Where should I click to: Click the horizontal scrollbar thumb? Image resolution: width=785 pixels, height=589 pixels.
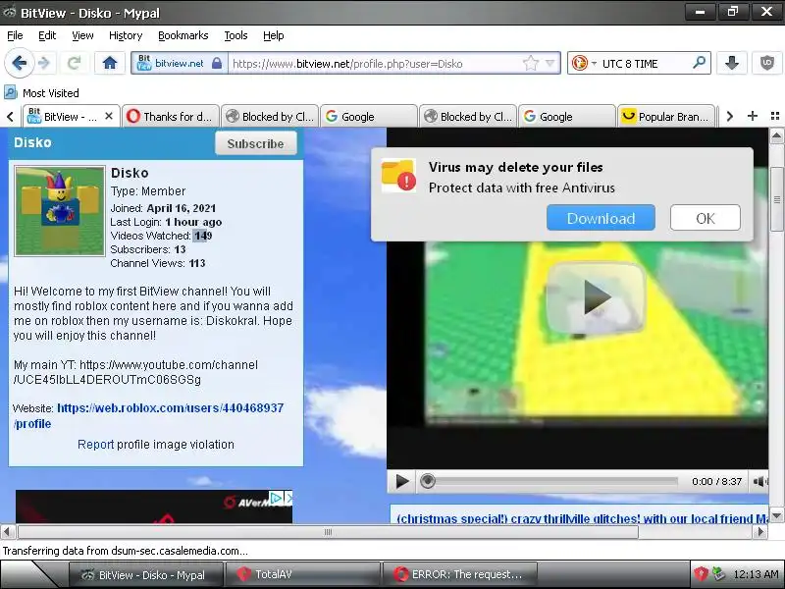tap(328, 531)
